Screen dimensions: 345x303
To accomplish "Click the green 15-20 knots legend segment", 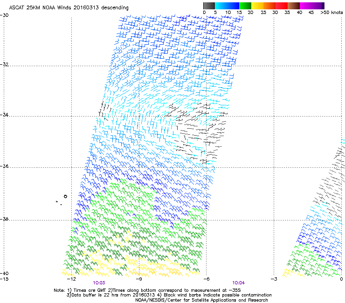I will pos(245,6).
